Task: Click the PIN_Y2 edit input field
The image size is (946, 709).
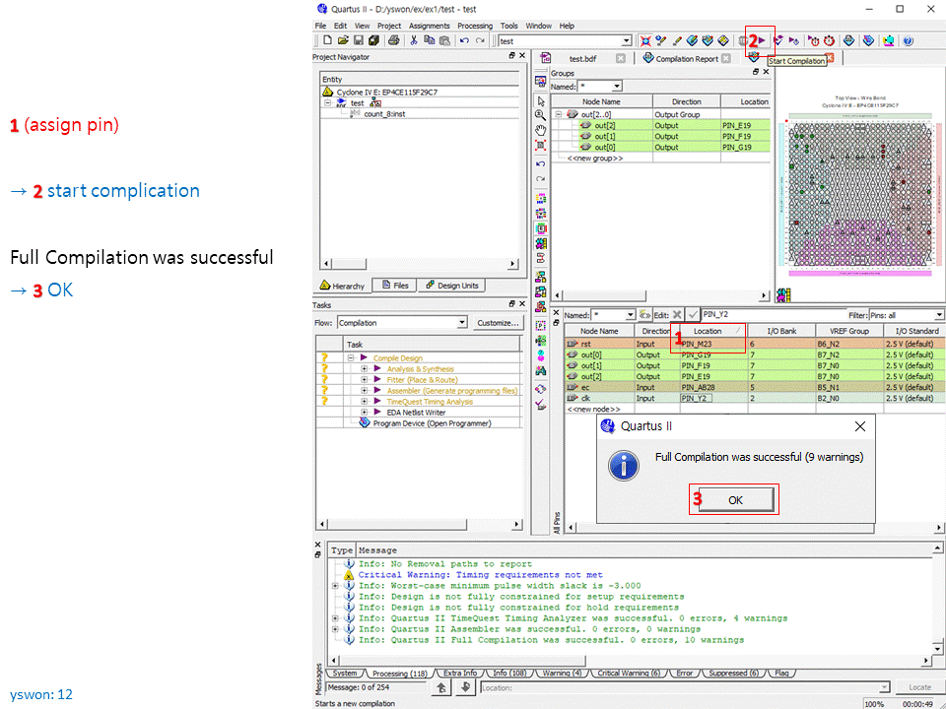Action: click(775, 315)
